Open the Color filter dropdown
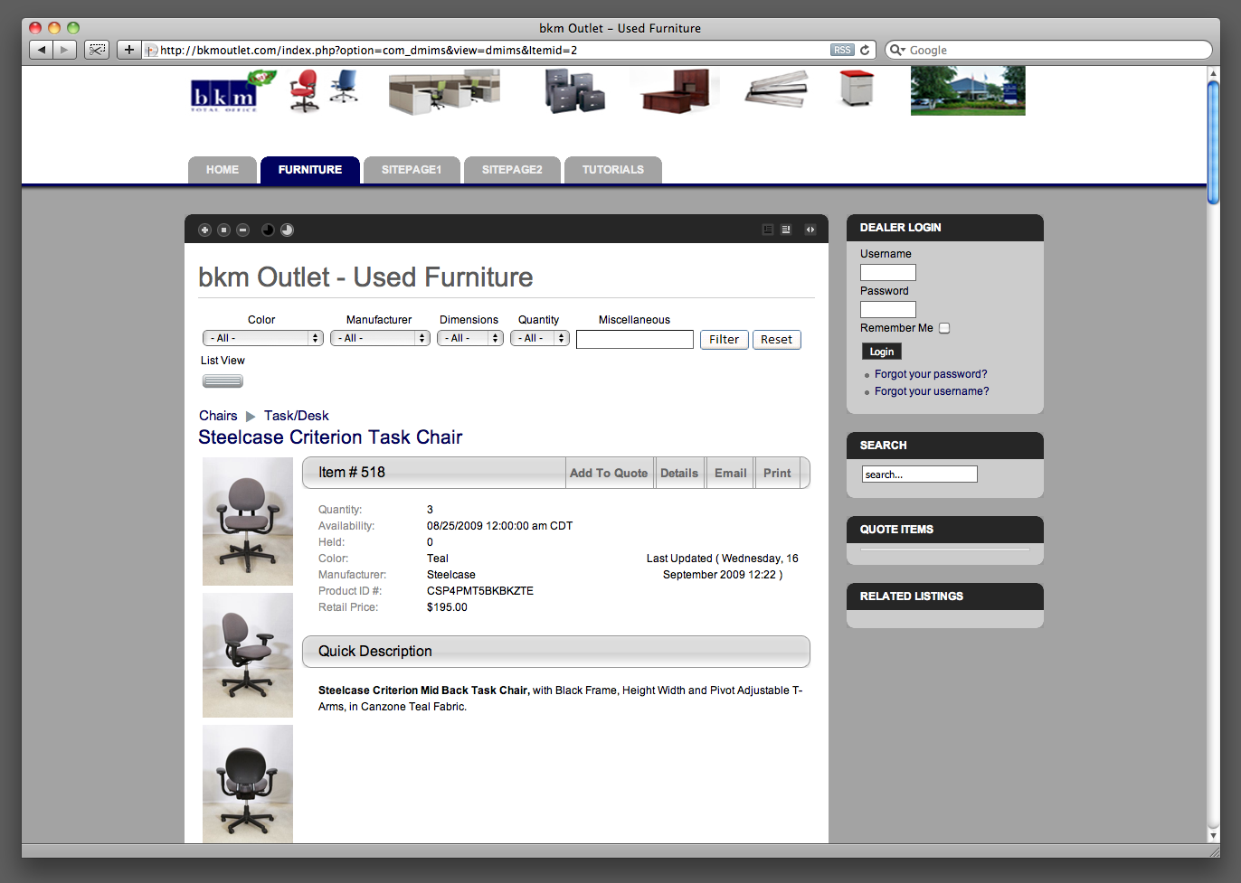The image size is (1241, 883). point(262,338)
